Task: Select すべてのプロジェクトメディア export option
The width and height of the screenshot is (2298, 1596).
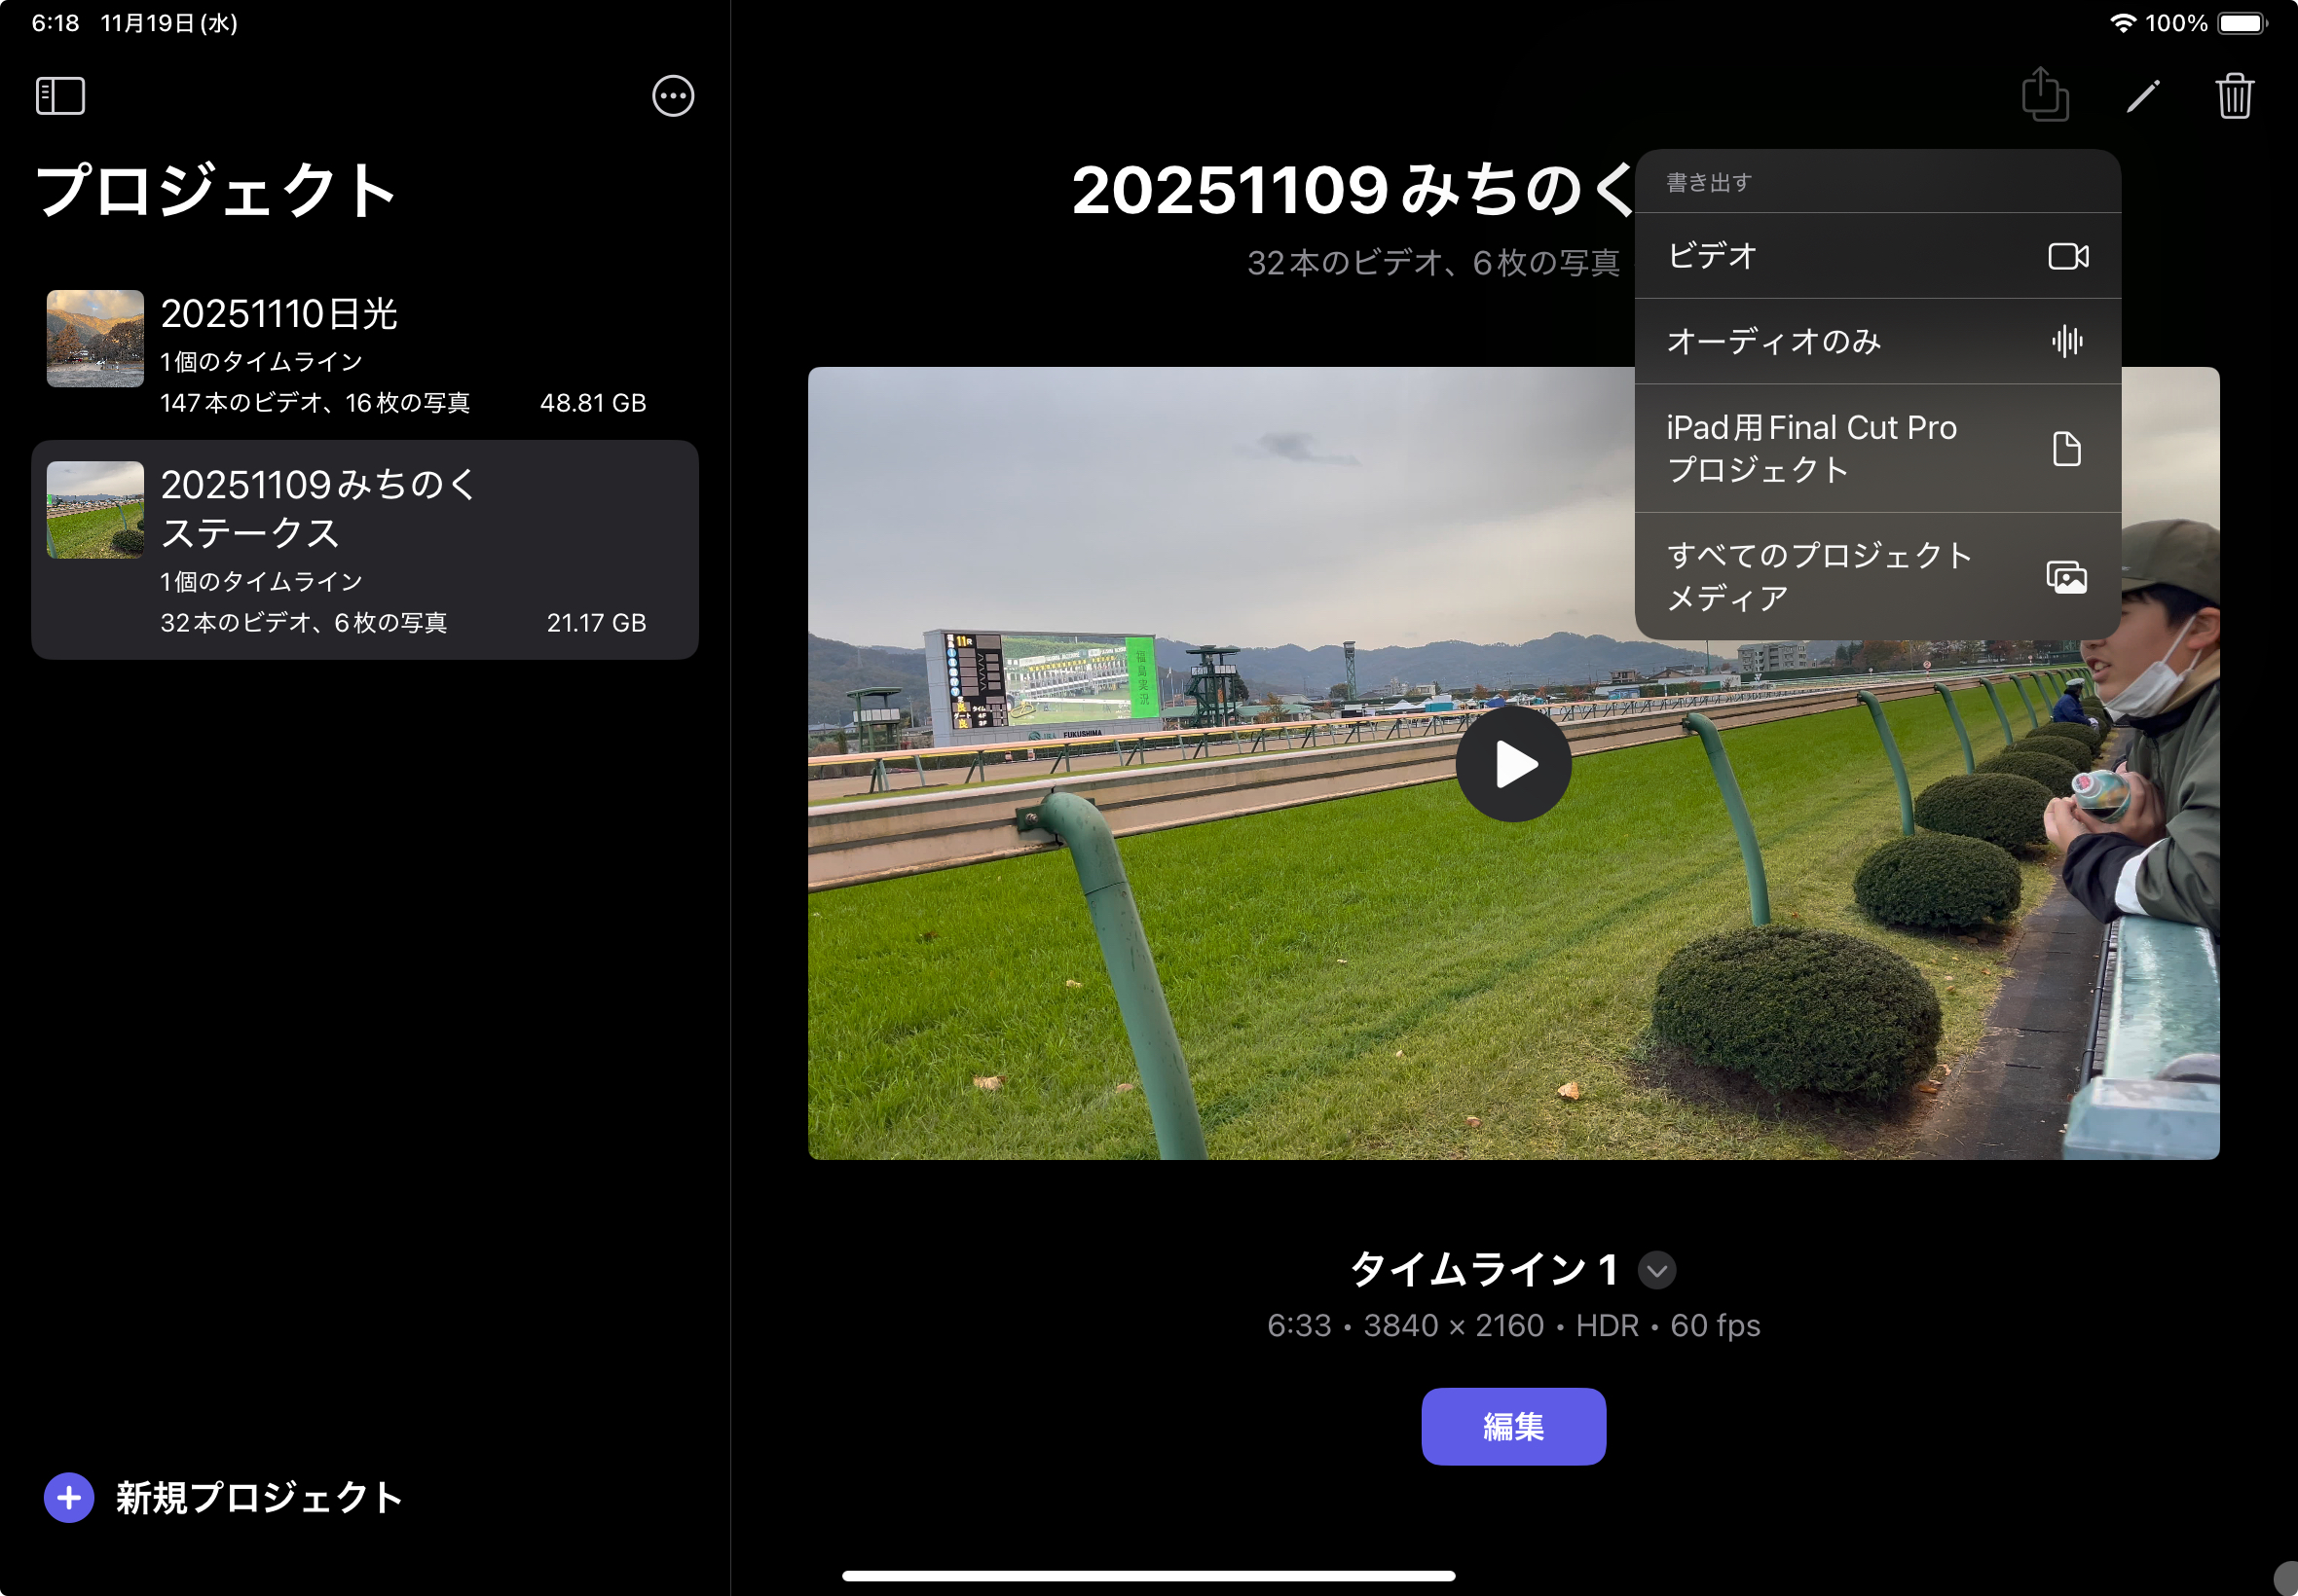Action: (x=1876, y=577)
